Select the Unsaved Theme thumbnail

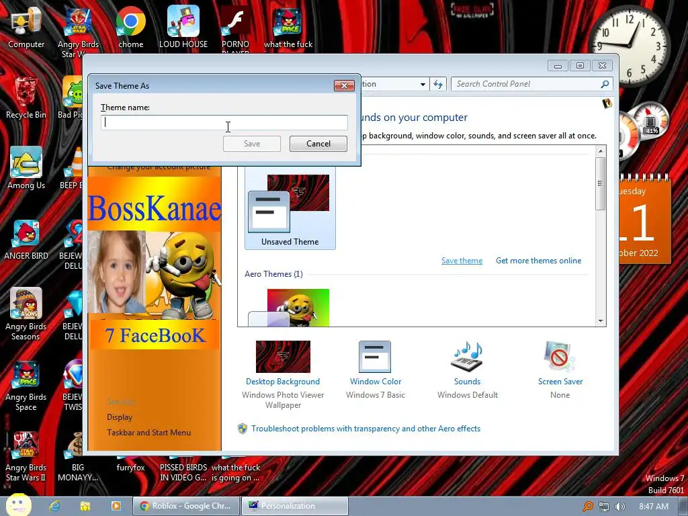290,209
